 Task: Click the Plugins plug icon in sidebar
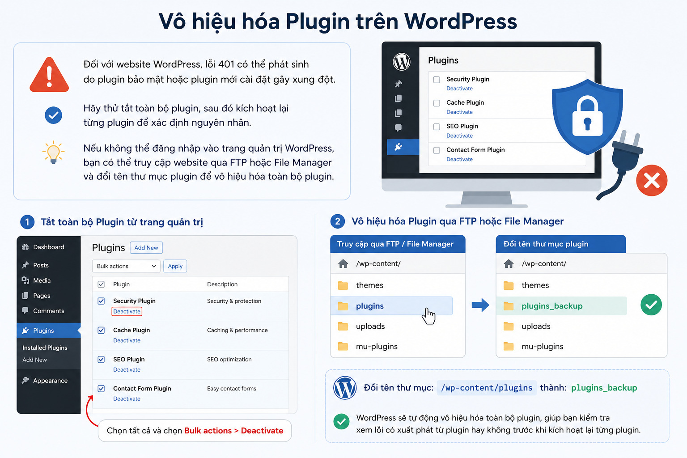point(25,331)
